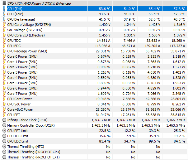This screenshot has height=160, width=188.
Task: Click the 8.341 W CPU SoC Power value
Action: click(104, 104)
